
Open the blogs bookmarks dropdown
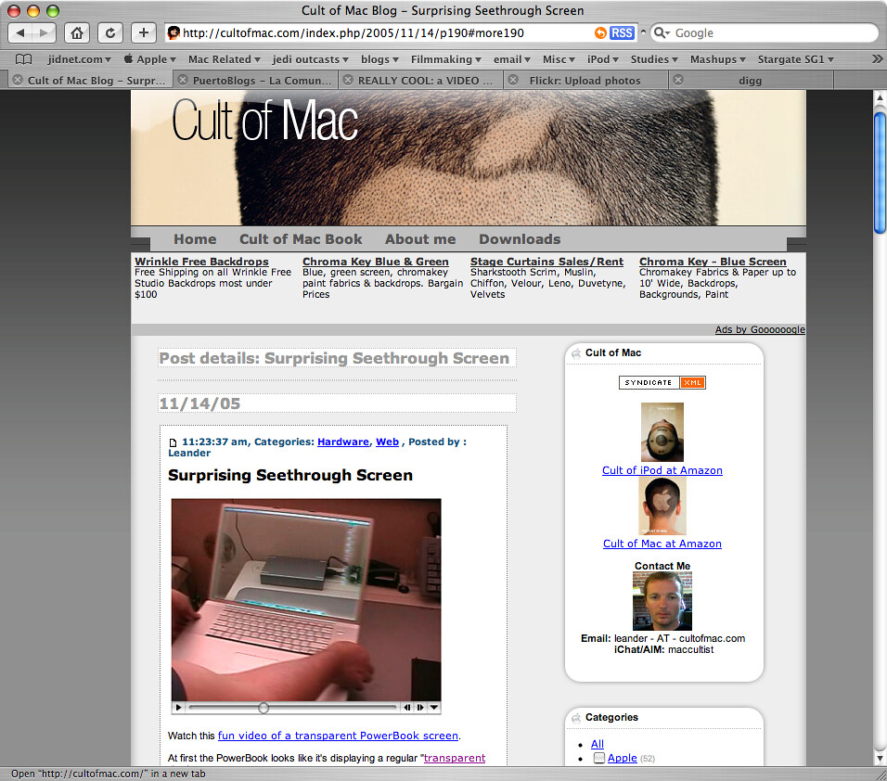(379, 59)
